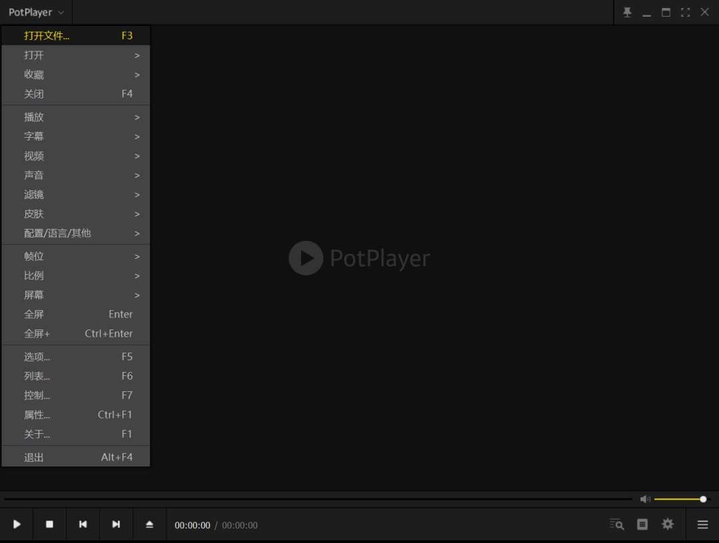Open the playlist search icon

tap(616, 524)
